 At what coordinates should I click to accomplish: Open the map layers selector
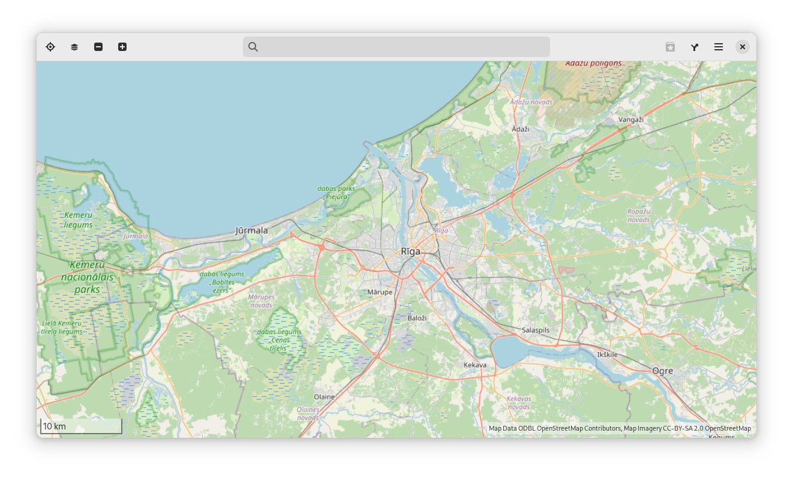(x=74, y=47)
